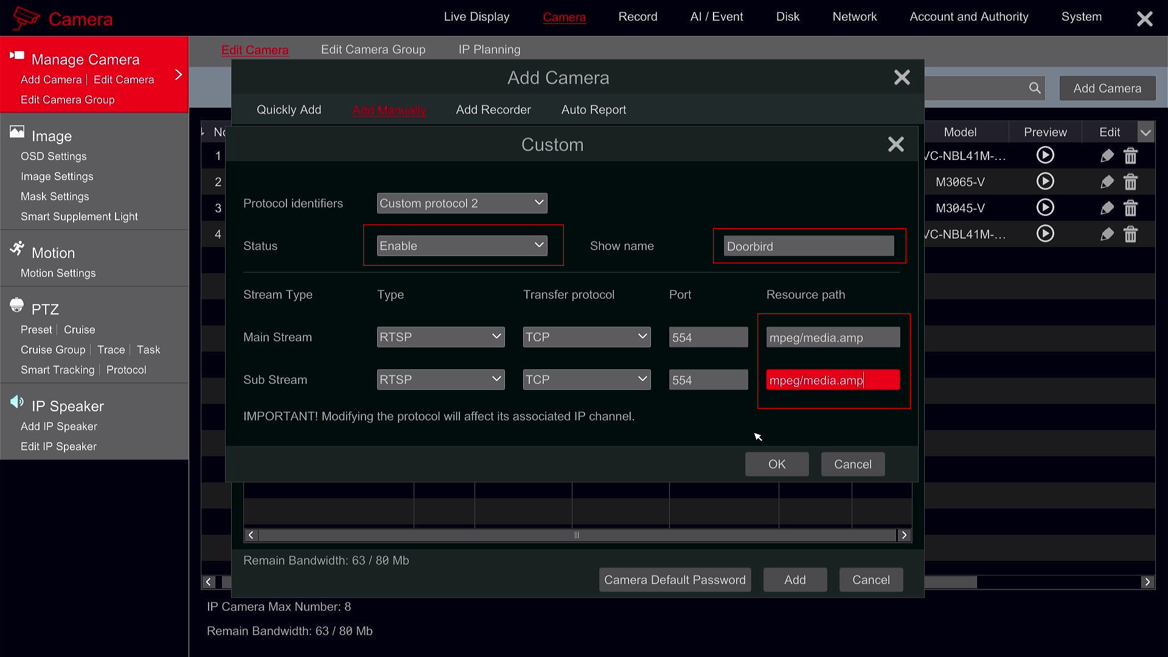Open the Protocol identifiers dropdown
The width and height of the screenshot is (1168, 657).
pos(462,203)
